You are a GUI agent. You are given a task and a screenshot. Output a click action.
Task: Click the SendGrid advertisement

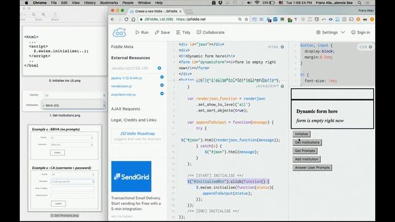click(131, 176)
